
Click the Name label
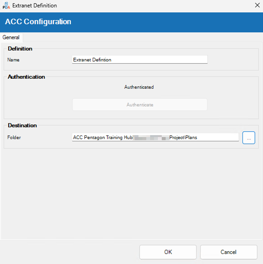point(14,60)
